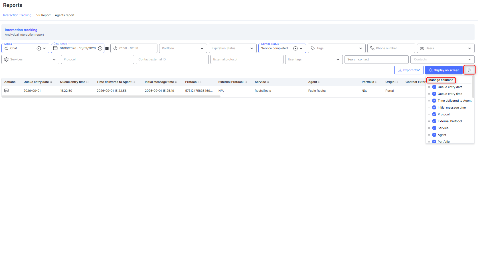Viewport: 478px width, 265px height.
Task: Click the table horizontal scrollbar
Action: 111,97
